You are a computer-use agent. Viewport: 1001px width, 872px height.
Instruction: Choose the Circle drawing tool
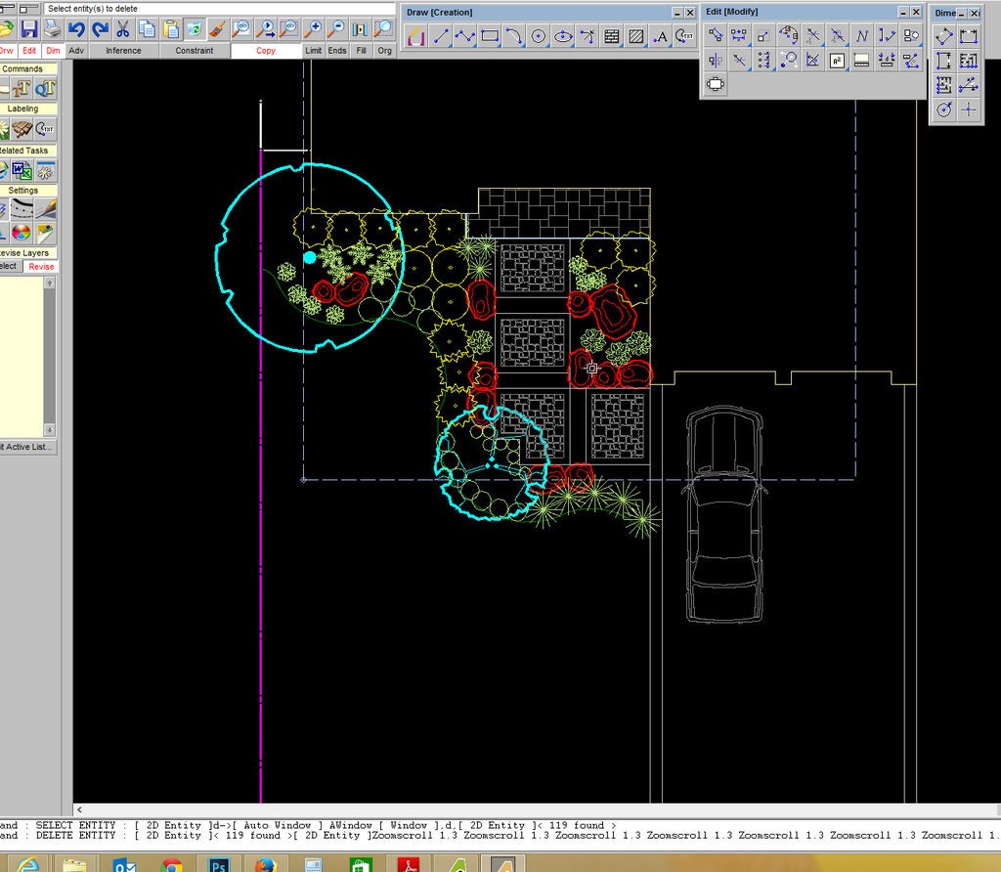(539, 36)
